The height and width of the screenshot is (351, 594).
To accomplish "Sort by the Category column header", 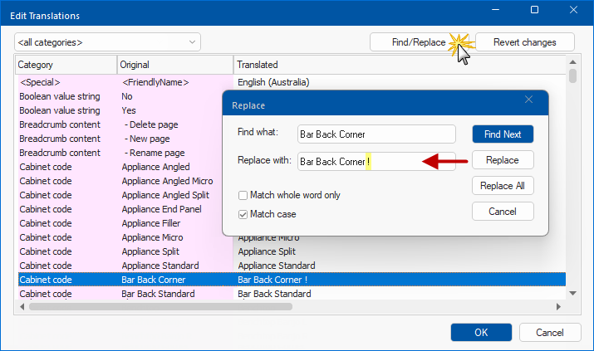I will [66, 64].
